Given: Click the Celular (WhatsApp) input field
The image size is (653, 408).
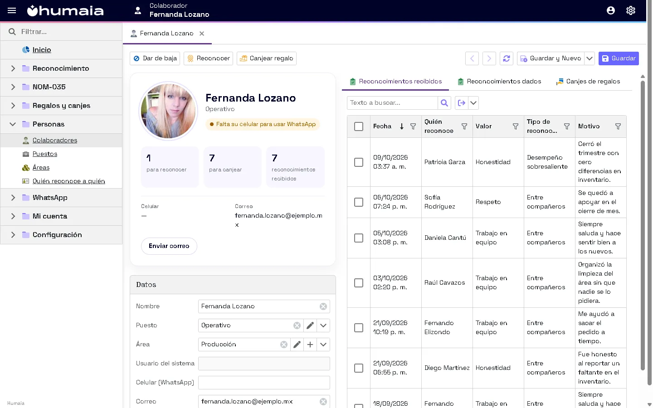Looking at the screenshot, I should click(264, 383).
